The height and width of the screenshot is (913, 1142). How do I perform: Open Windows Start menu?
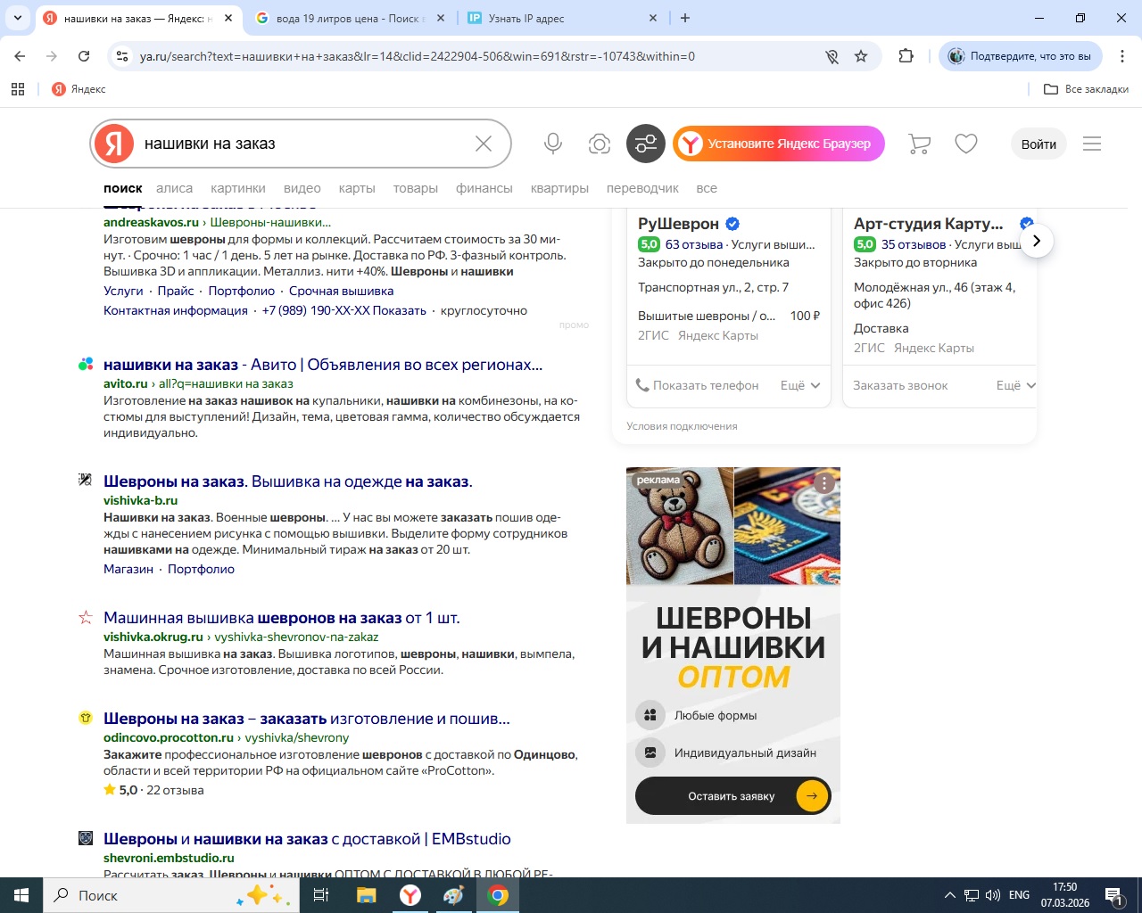tap(21, 895)
